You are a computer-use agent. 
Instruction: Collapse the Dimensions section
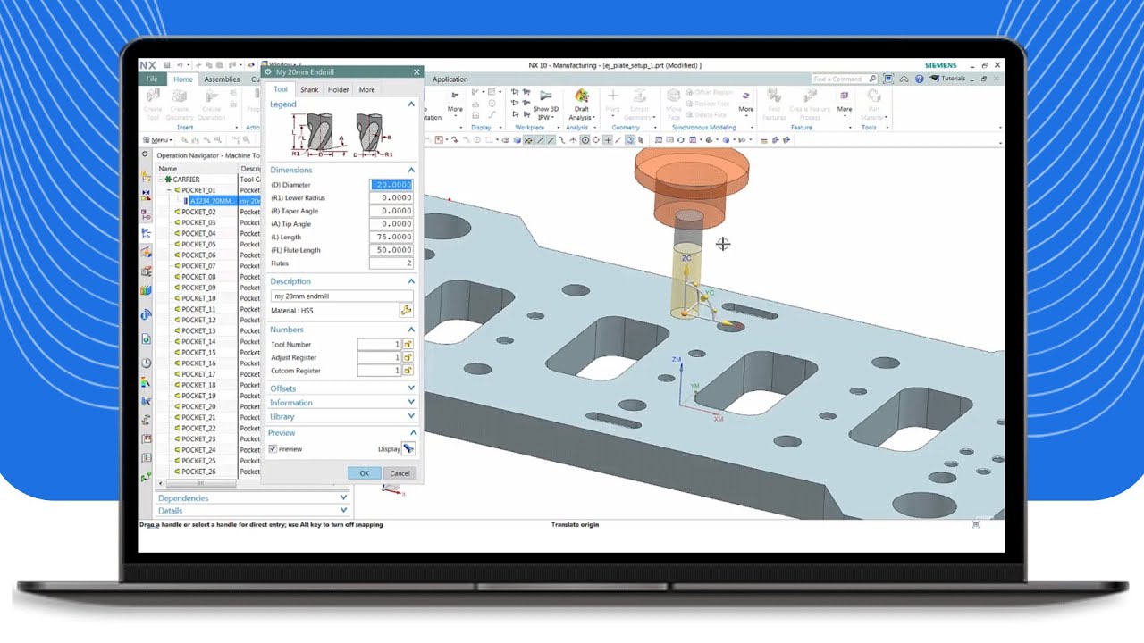[411, 170]
